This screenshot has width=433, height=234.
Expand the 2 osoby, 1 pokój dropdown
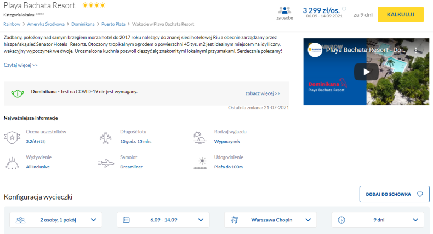coord(56,220)
